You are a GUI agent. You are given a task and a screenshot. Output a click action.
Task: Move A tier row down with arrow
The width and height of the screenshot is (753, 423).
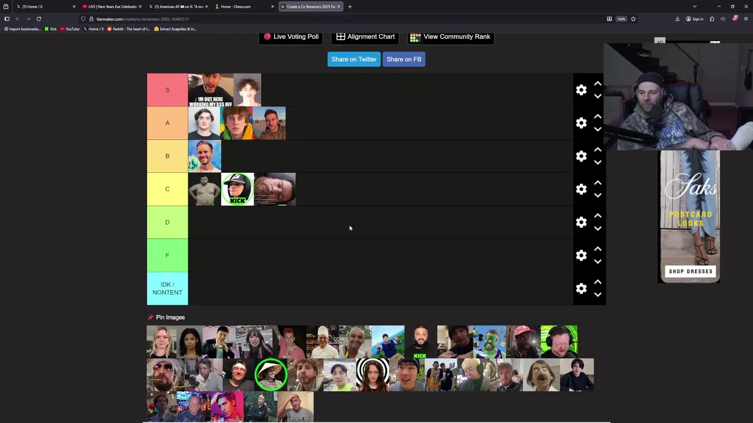(598, 129)
